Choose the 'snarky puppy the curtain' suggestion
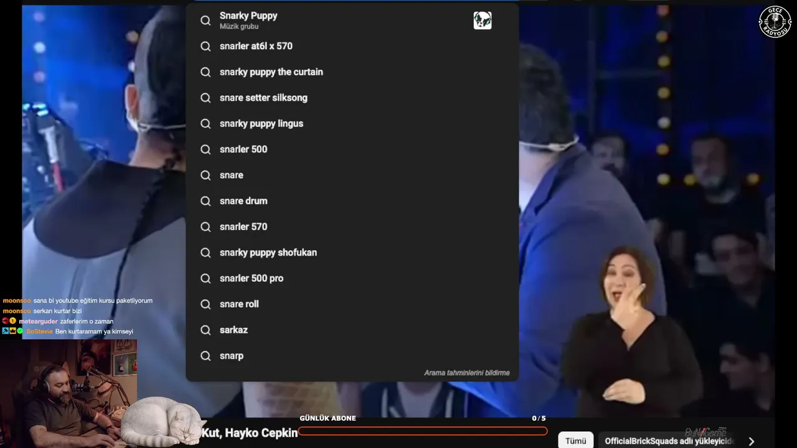The image size is (797, 448). pos(352,72)
